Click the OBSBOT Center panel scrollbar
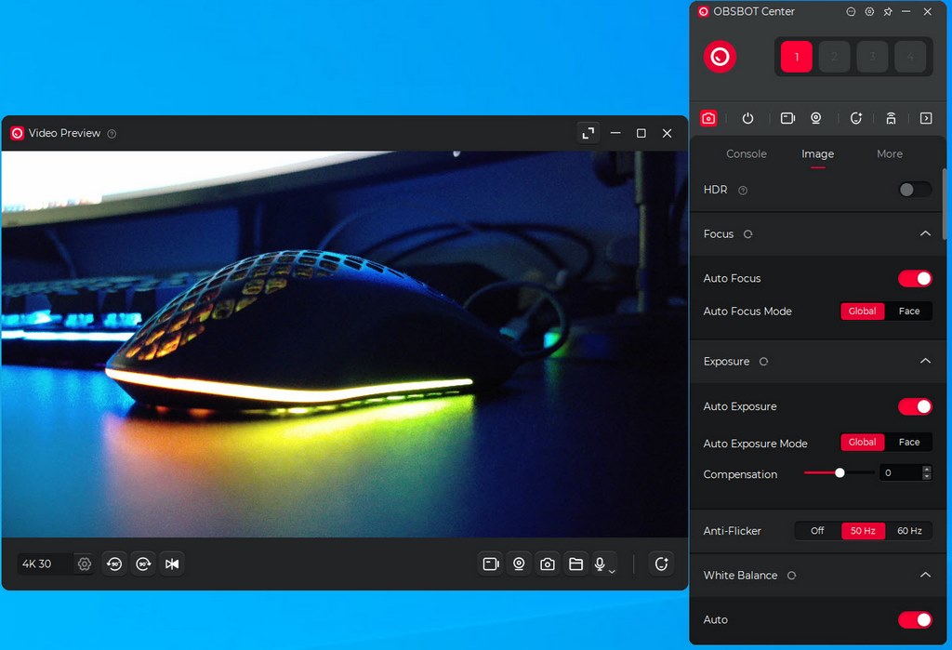The image size is (952, 650). tap(944, 204)
